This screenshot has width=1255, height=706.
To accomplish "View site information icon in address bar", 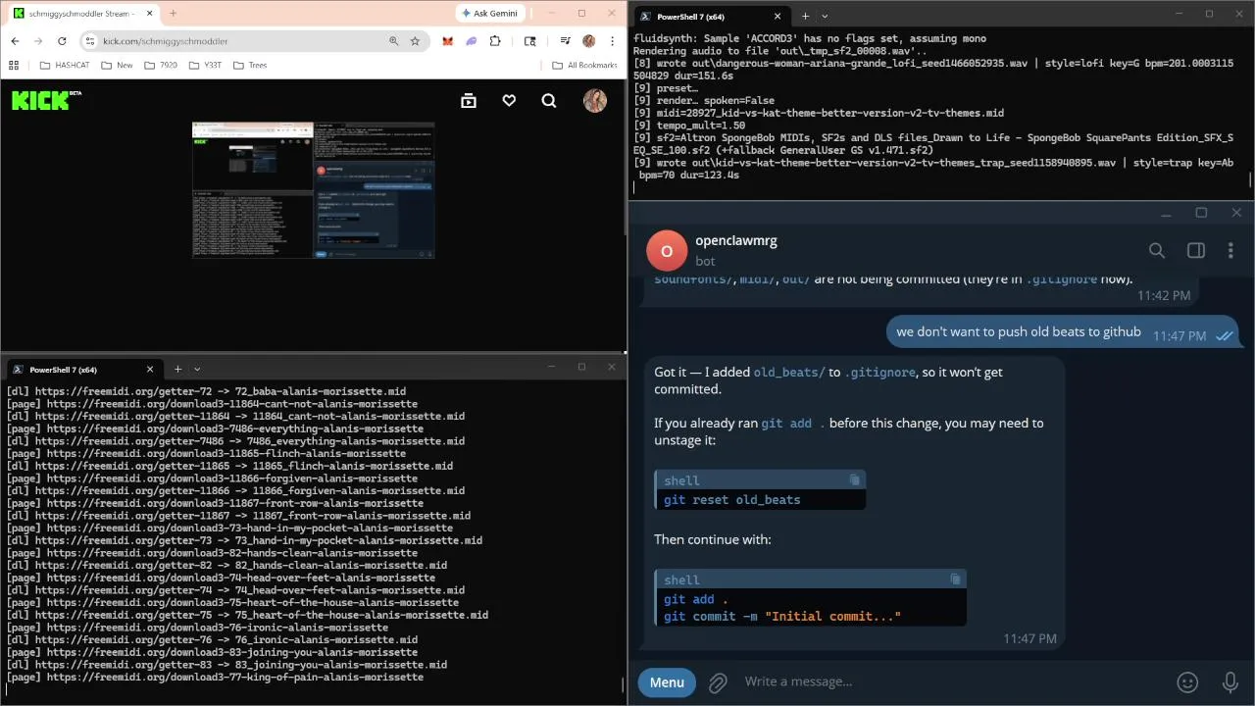I will pyautogui.click(x=89, y=41).
